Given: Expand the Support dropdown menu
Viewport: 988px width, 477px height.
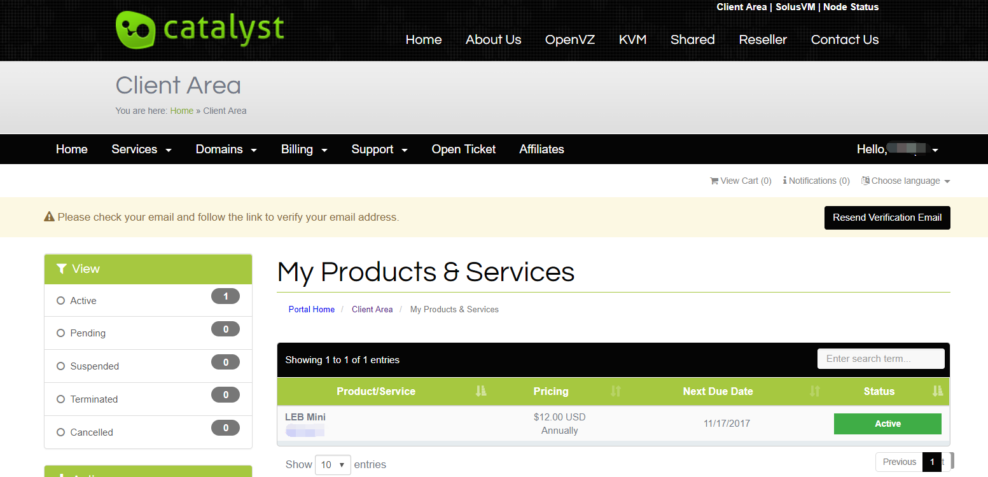Looking at the screenshot, I should click(379, 149).
